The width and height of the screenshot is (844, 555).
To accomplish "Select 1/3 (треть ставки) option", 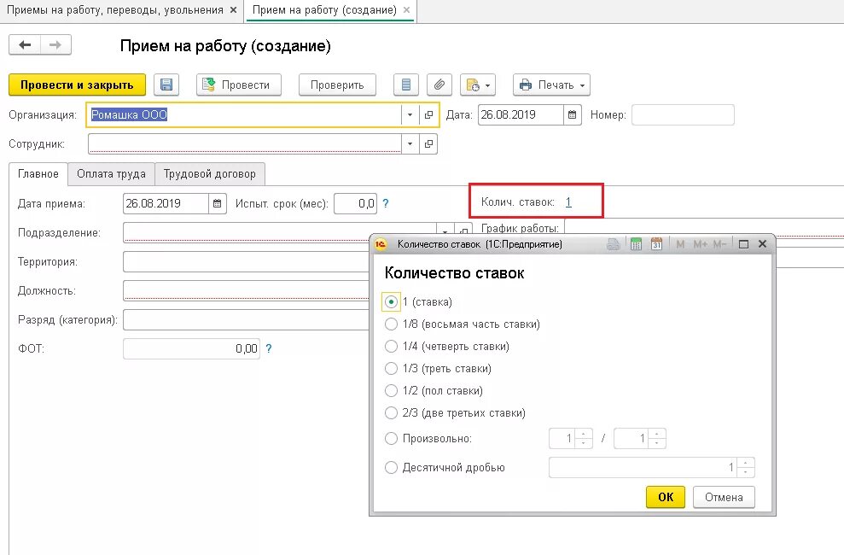I will pos(392,369).
